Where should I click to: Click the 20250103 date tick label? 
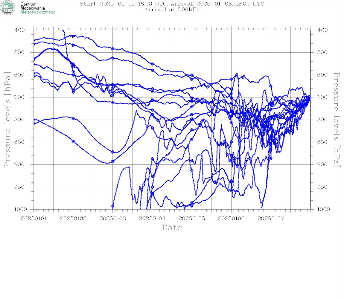[113, 219]
